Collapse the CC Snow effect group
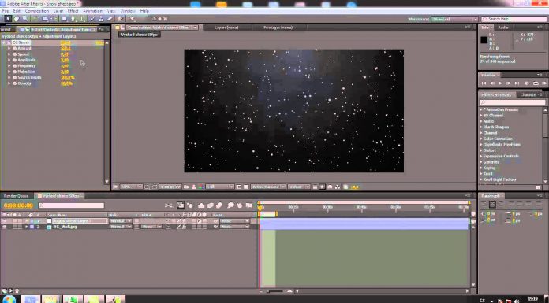 [4, 42]
